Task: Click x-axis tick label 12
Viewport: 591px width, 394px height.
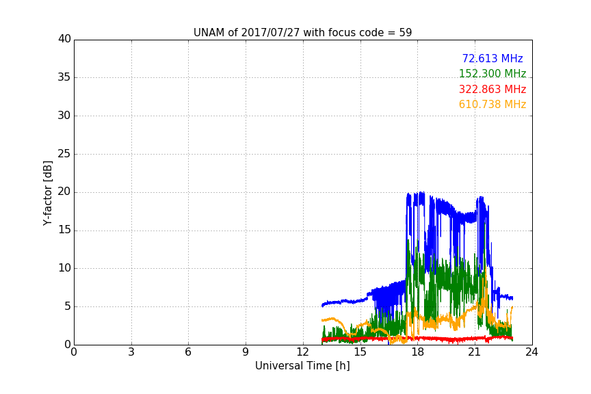Action: (303, 352)
